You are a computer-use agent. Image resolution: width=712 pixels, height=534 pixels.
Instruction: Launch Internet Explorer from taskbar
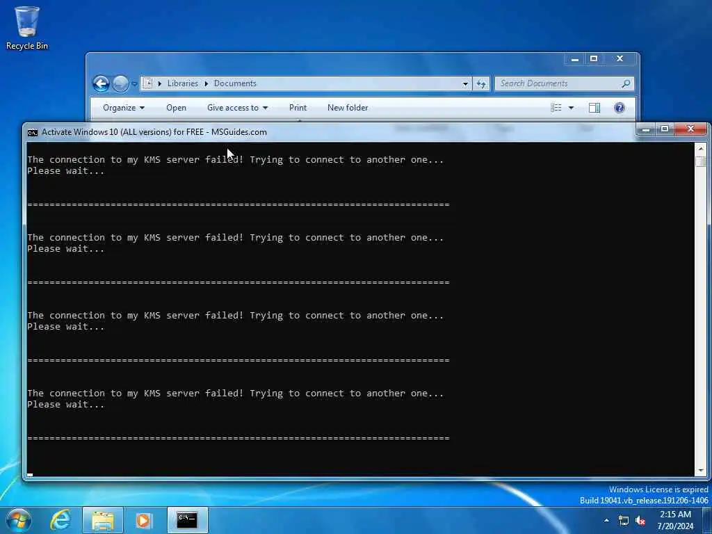60,520
